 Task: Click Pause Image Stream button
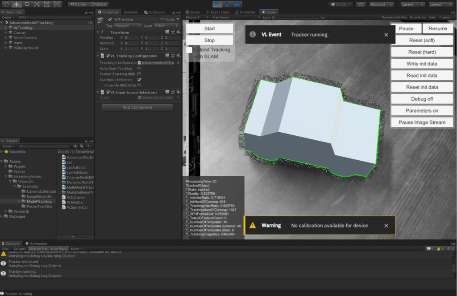point(422,122)
